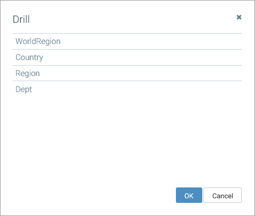Choose the Country drill option
Image resolution: width=255 pixels, height=216 pixels.
tap(127, 57)
